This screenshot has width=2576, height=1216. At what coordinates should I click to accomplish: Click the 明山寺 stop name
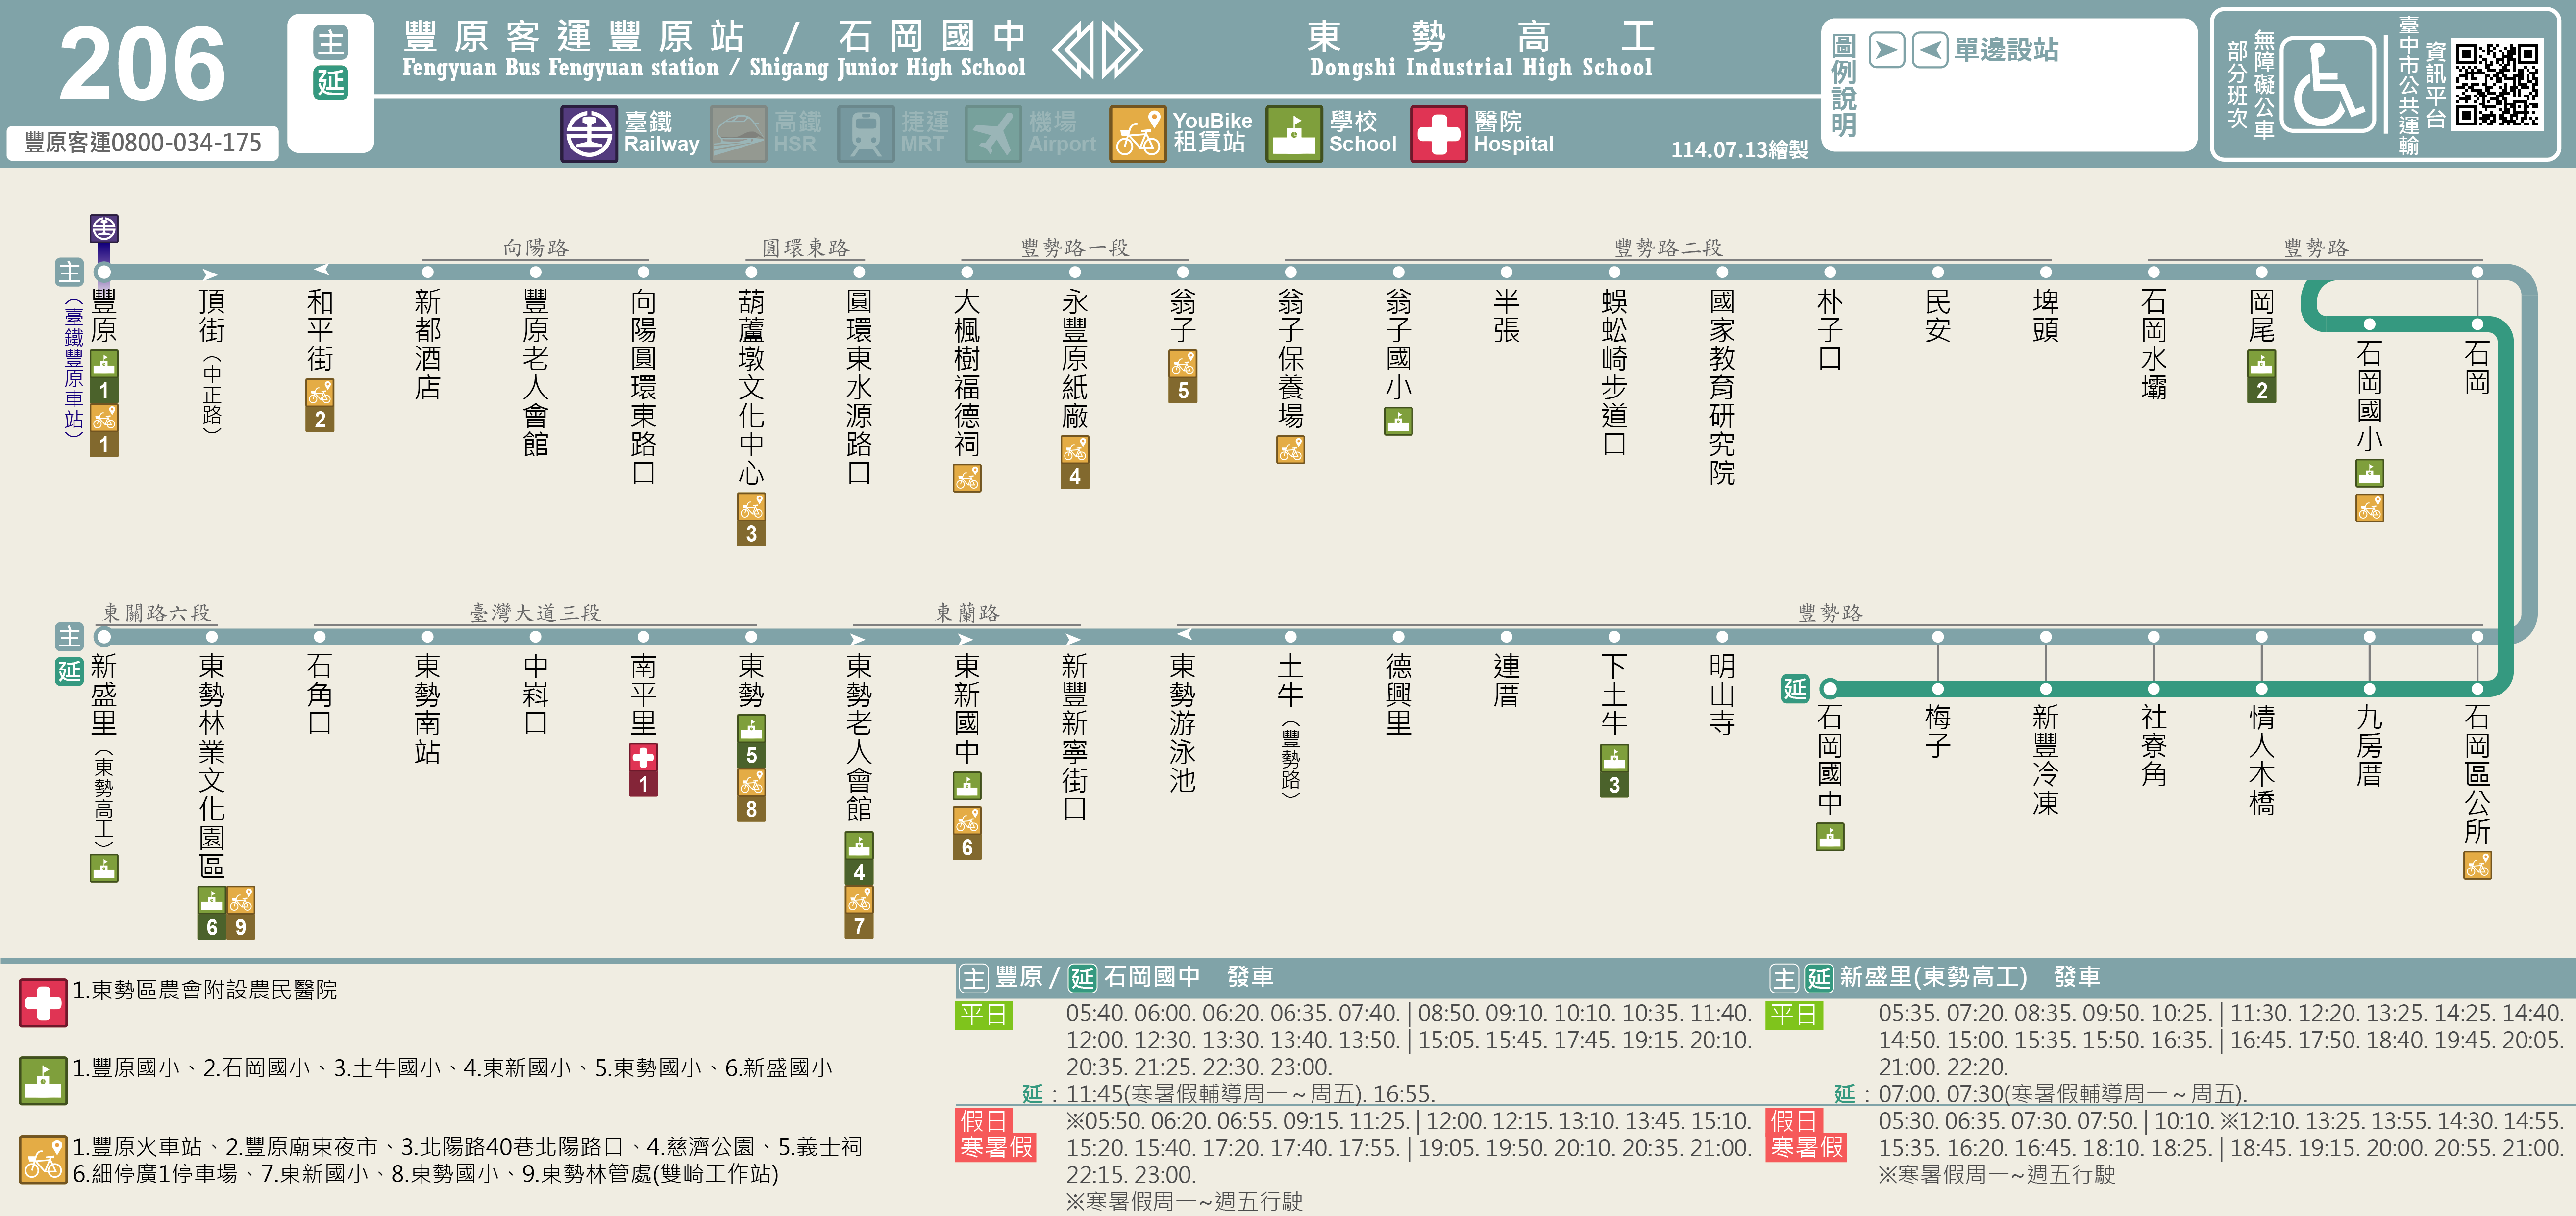(1722, 695)
